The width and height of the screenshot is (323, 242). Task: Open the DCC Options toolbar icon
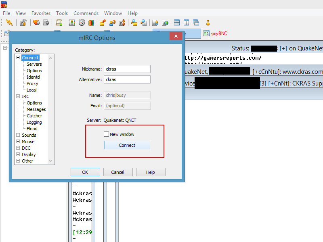point(122,23)
